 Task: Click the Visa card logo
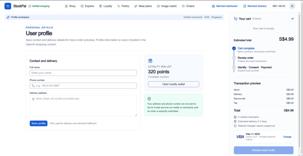[x=240, y=137]
